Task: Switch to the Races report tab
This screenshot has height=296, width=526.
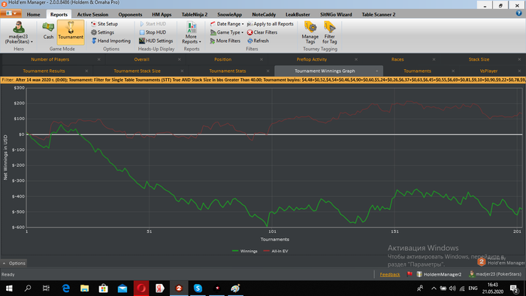Action: tap(398, 59)
